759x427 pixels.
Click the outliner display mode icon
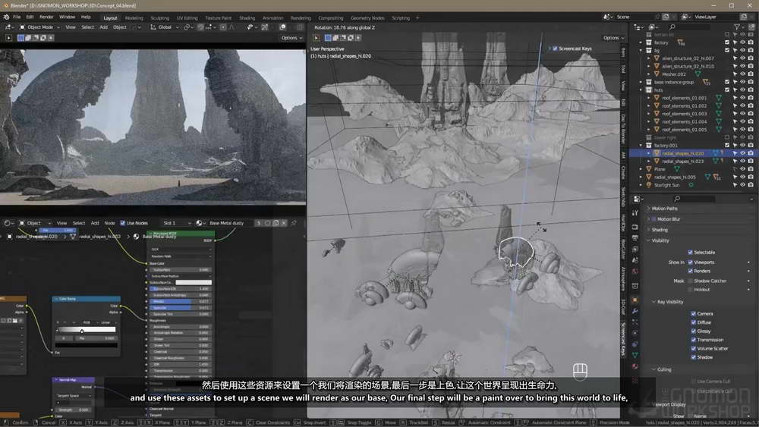653,27
